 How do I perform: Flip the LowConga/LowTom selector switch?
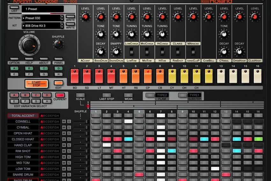[132, 51]
